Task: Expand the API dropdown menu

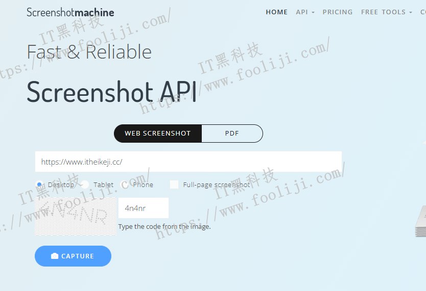Action: pos(305,12)
